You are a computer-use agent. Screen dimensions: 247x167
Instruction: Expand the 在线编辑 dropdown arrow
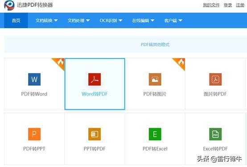click(x=152, y=21)
